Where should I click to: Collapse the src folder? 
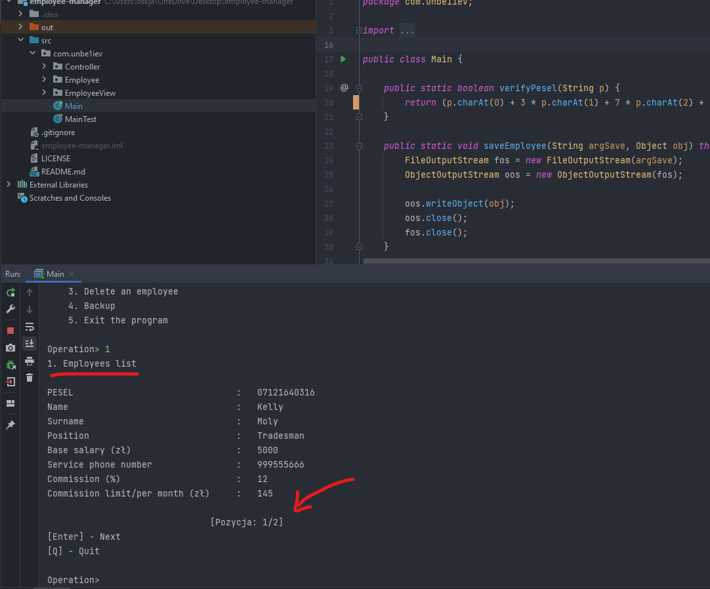pos(20,40)
